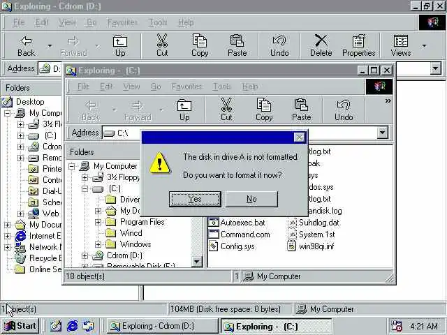
Task: Select Internet Explorer in the D: window tree
Action: (45, 236)
